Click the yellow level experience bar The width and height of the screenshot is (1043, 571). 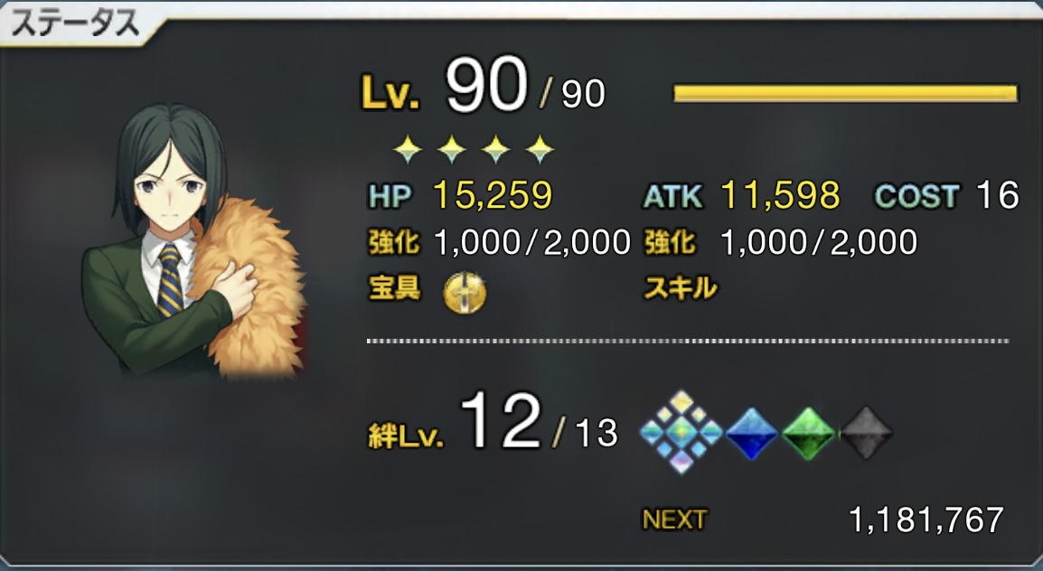pyautogui.click(x=845, y=93)
